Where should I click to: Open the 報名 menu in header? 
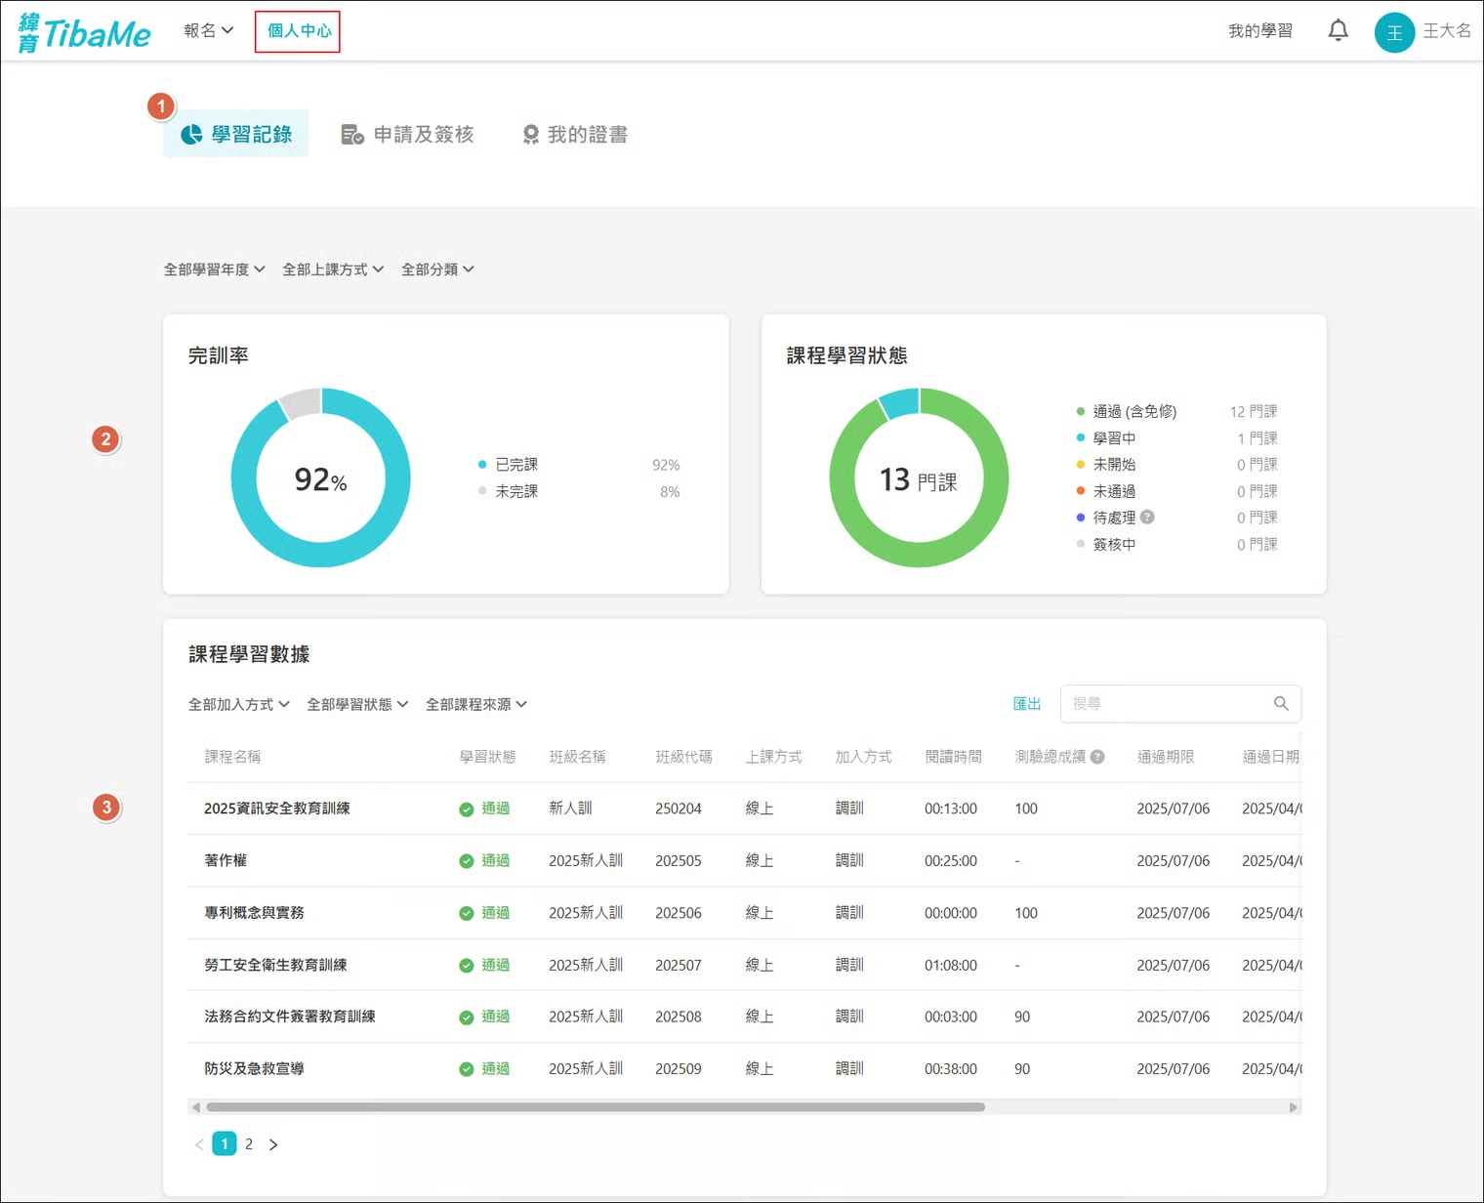click(208, 31)
